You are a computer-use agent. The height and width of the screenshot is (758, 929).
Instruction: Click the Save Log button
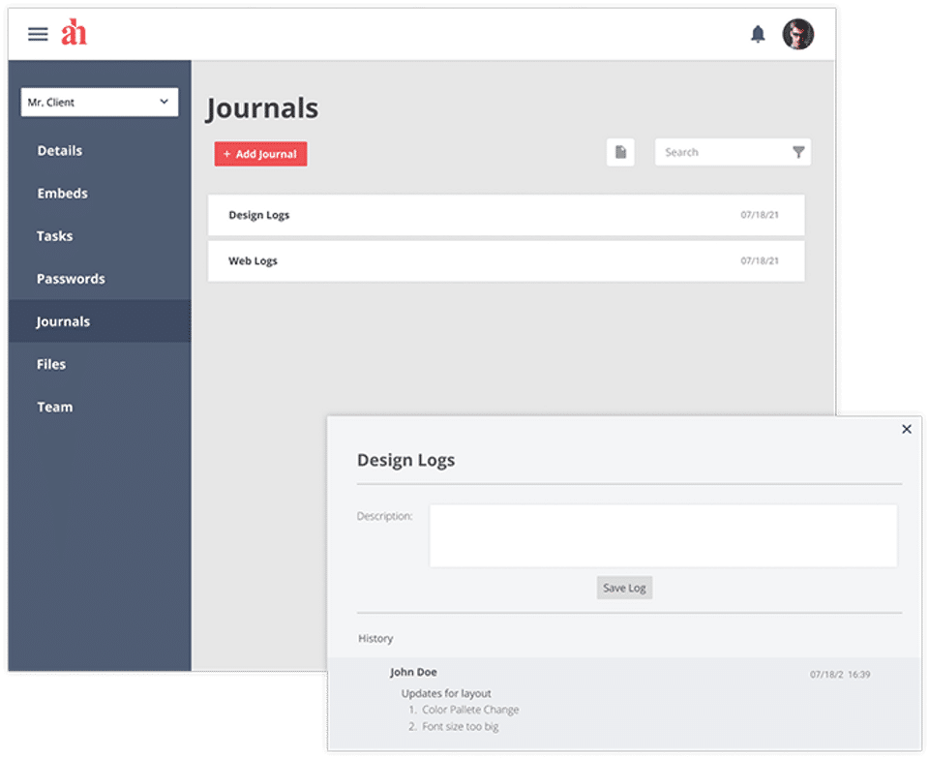tap(624, 588)
